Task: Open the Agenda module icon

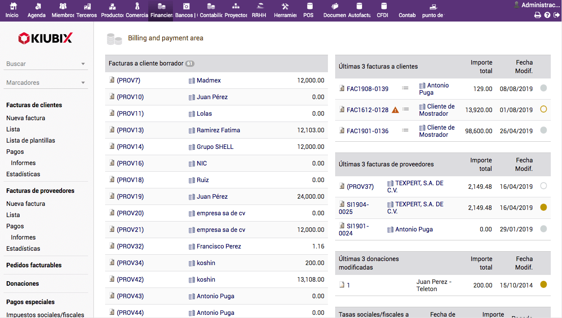Action: [x=37, y=10]
